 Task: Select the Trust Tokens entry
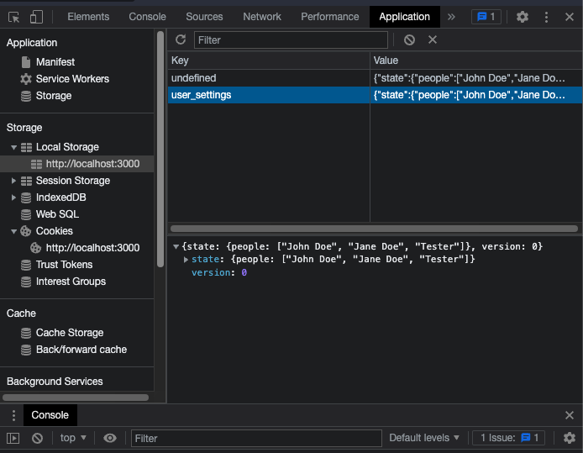point(64,265)
